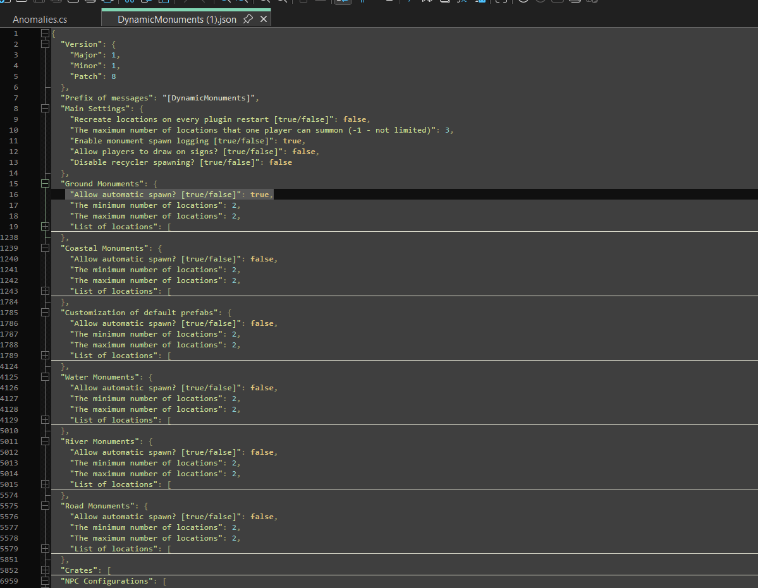Close the DynamicMonuments (1).json tab

click(264, 20)
